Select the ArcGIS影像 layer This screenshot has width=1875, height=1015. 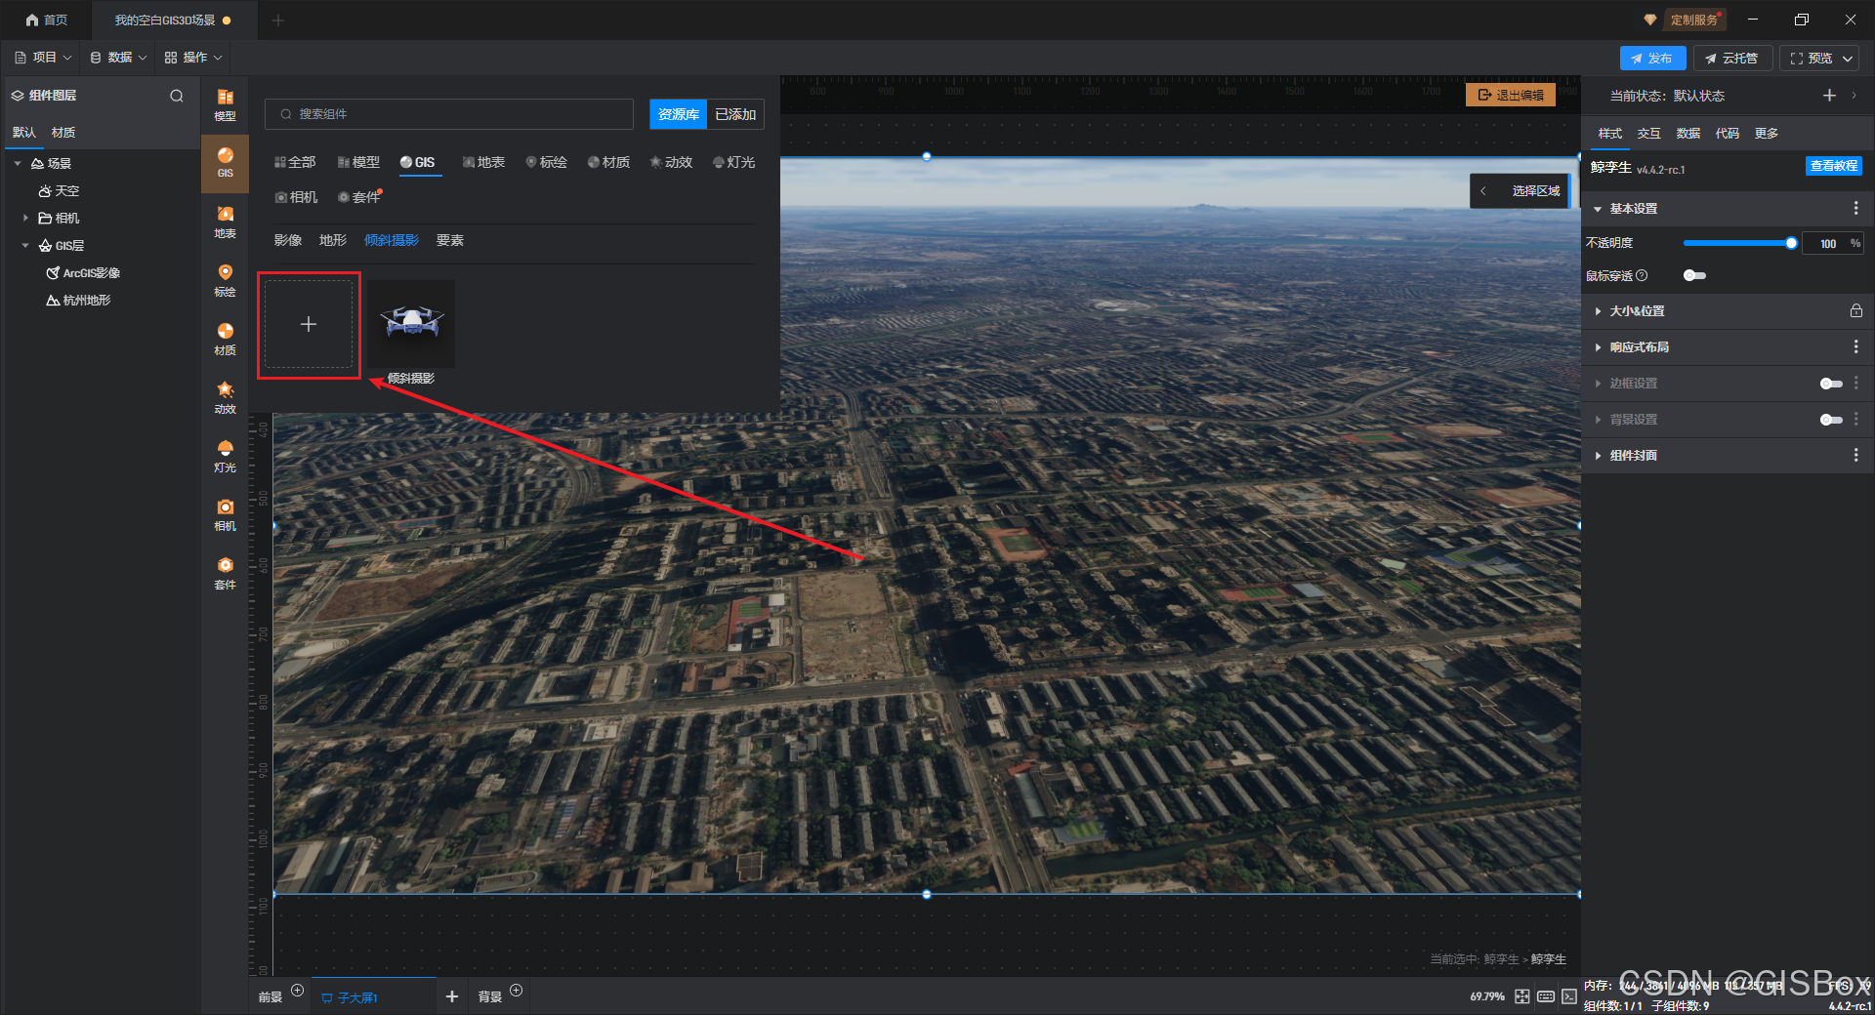[x=84, y=273]
